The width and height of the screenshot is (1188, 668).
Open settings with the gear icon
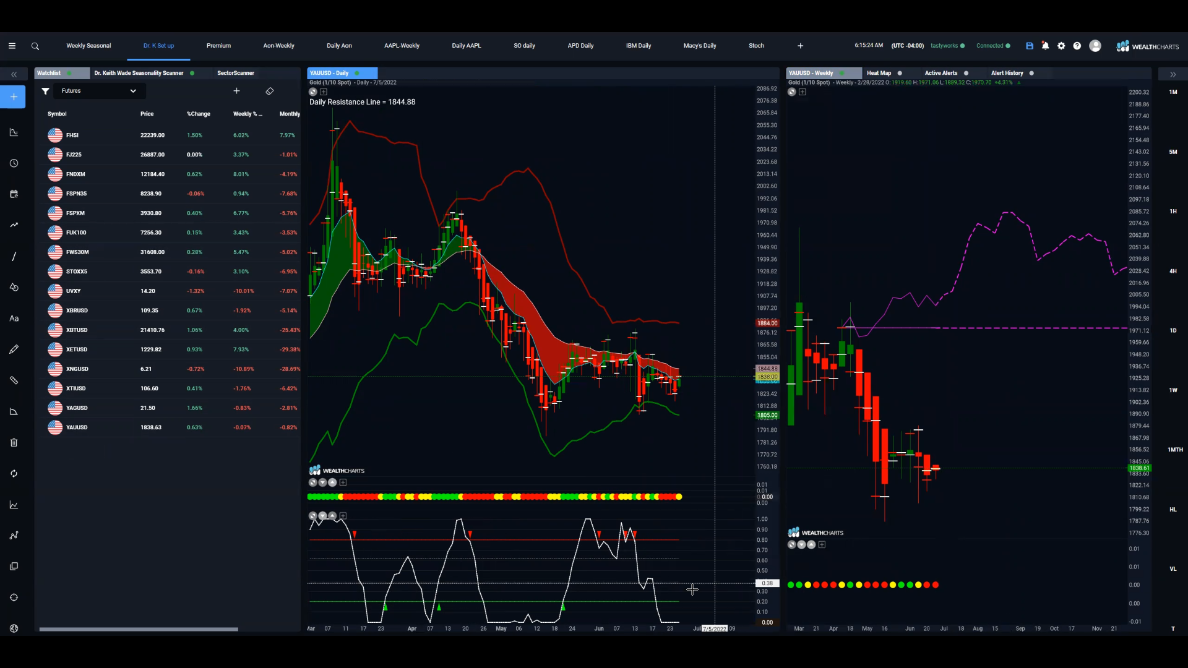(x=1061, y=46)
